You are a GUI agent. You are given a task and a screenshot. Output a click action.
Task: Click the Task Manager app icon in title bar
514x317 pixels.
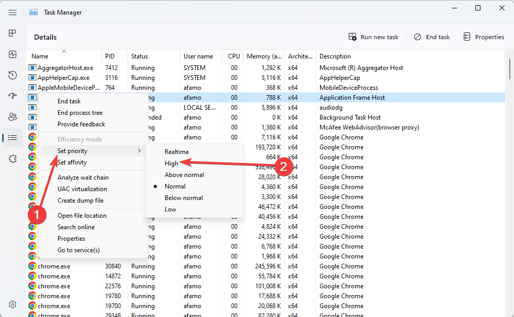click(33, 13)
